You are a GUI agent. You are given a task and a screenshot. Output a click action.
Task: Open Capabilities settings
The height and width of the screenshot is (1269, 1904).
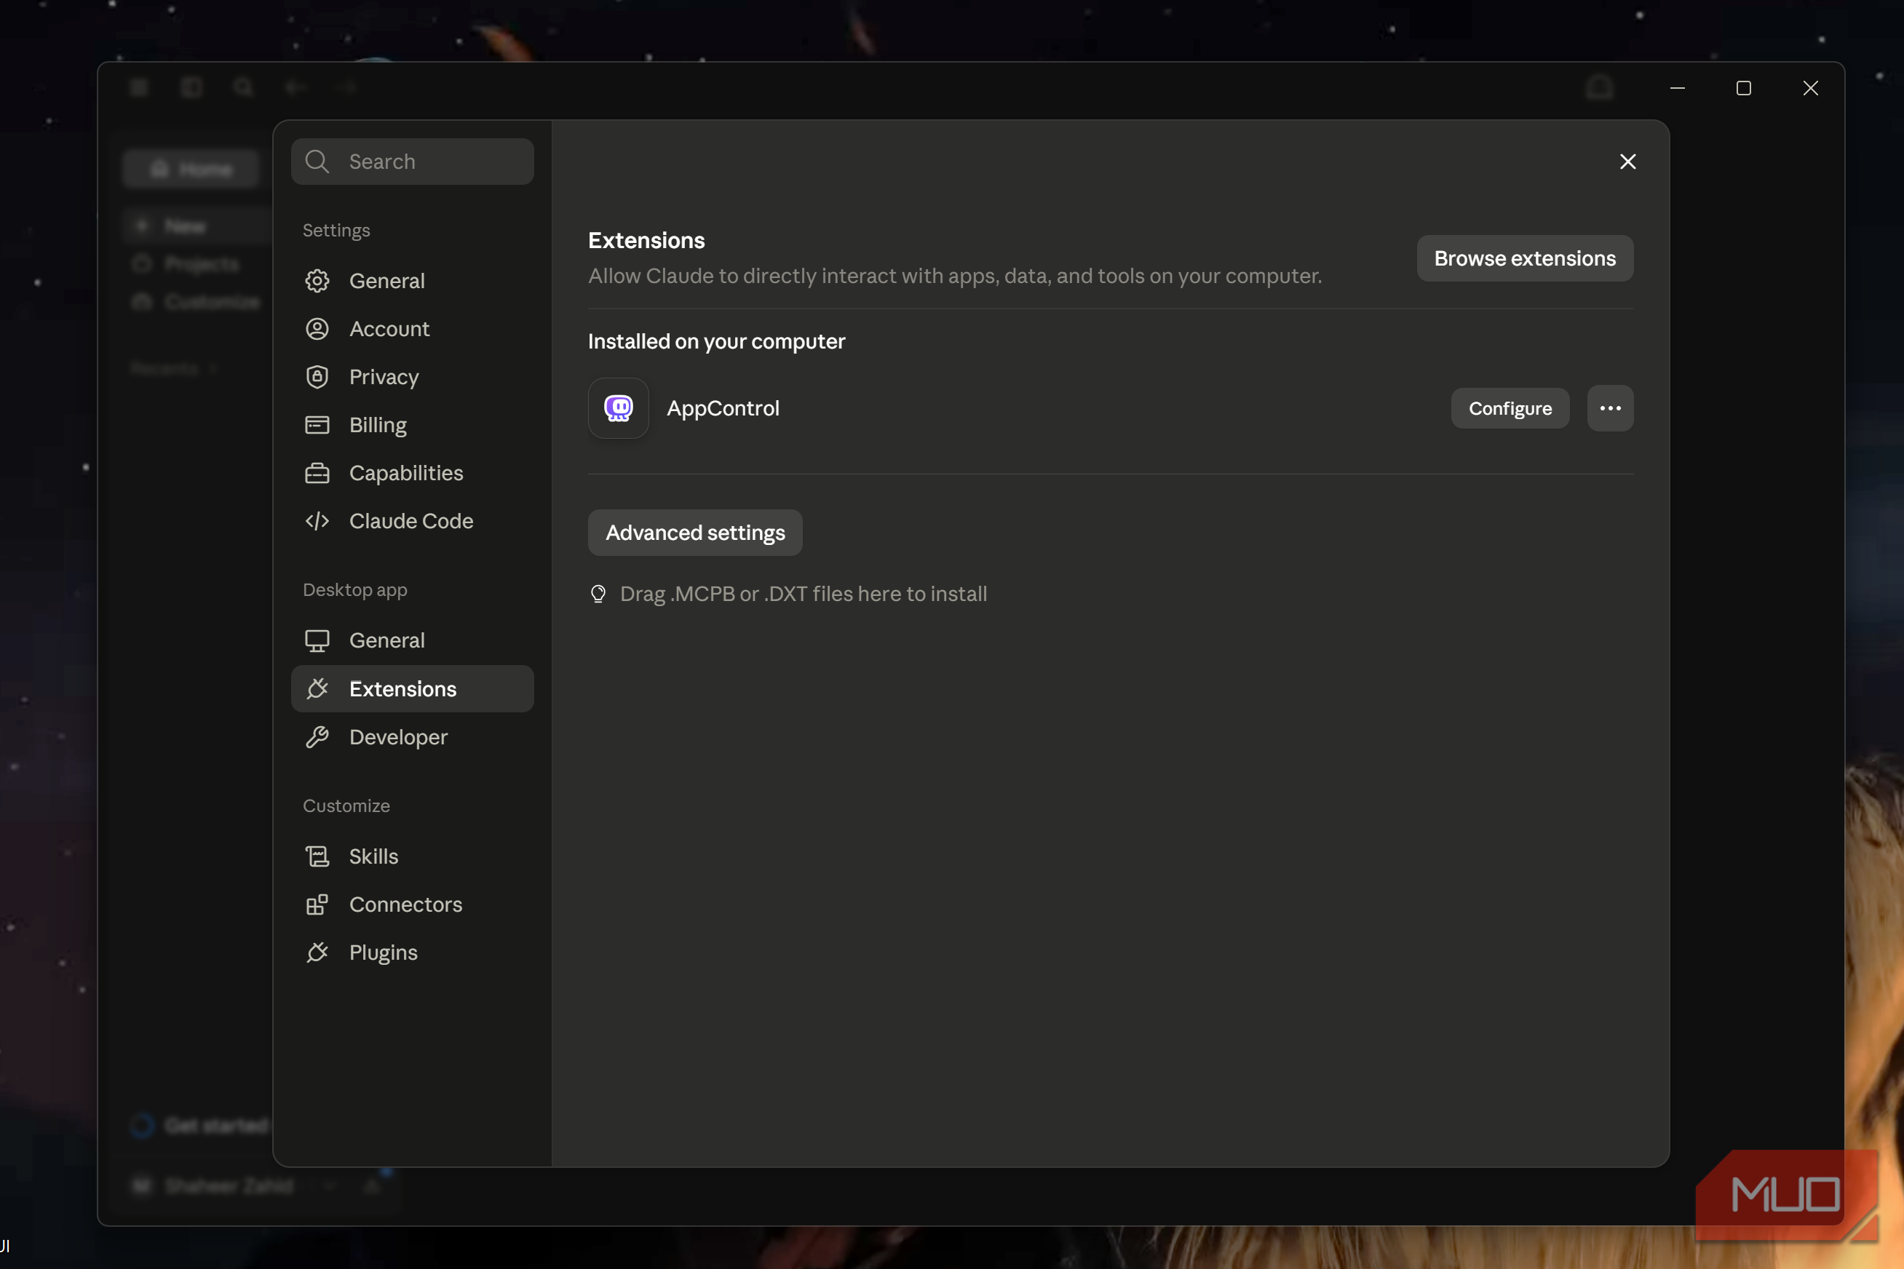[x=412, y=473]
